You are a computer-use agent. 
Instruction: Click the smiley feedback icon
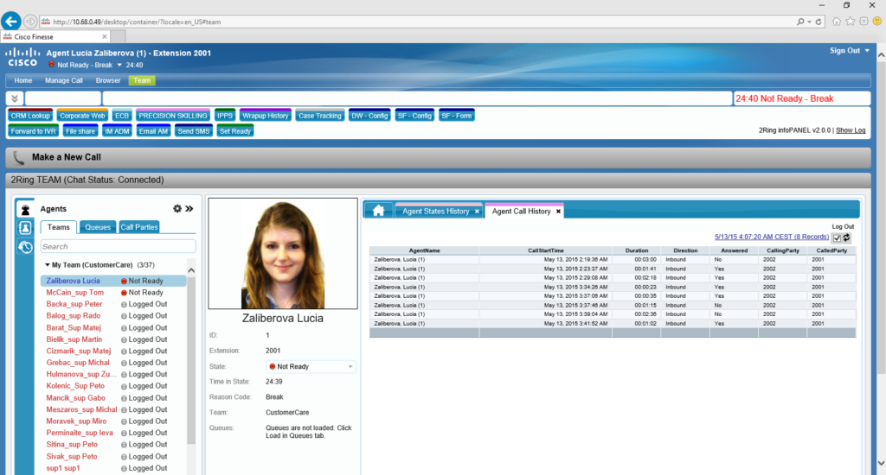(877, 22)
